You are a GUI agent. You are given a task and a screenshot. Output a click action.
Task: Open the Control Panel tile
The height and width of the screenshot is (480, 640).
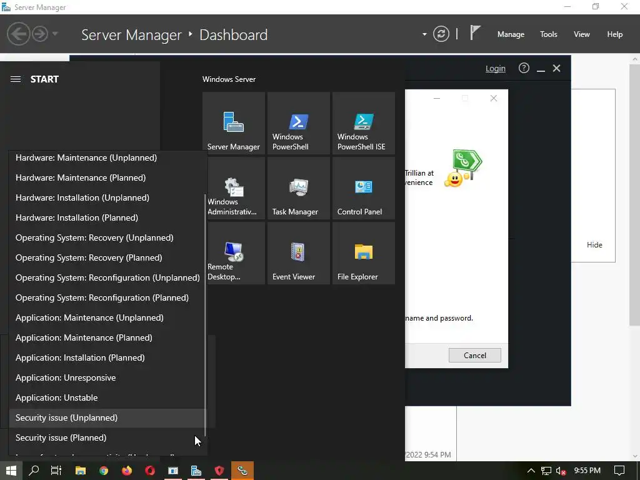pyautogui.click(x=364, y=188)
